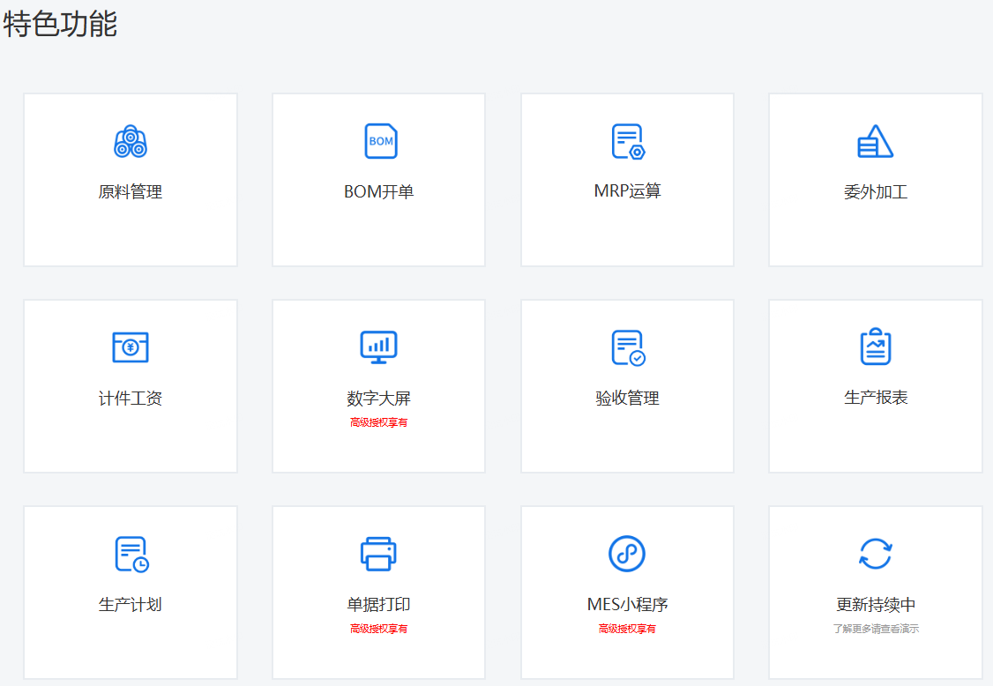993x686 pixels.
Task: Click the 验收管理 checklist icon
Action: click(x=628, y=347)
